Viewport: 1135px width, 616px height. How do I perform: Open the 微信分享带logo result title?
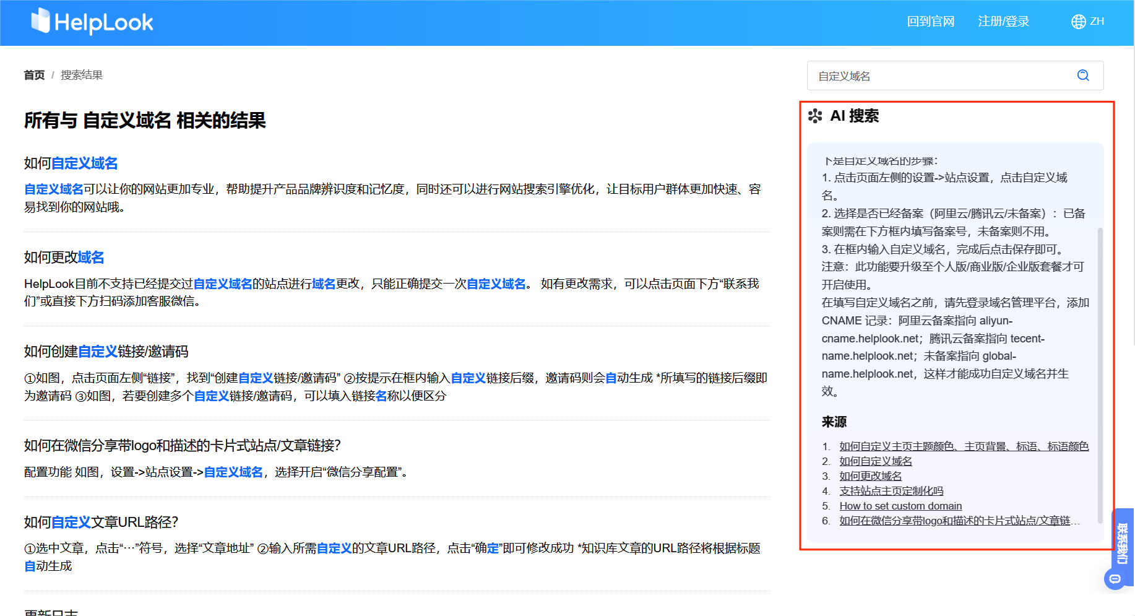tap(182, 446)
